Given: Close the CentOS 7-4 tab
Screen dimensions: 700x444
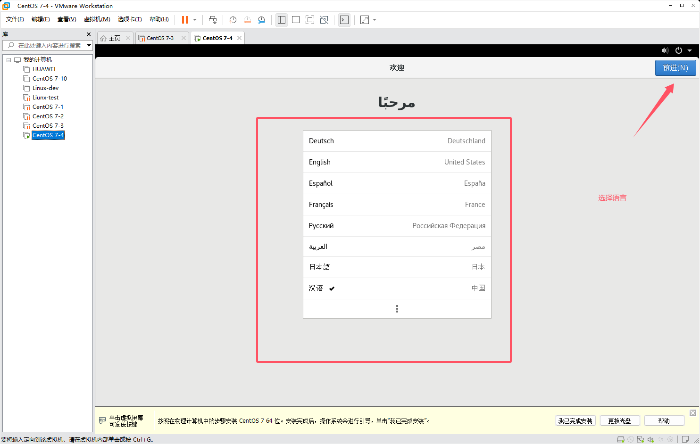Looking at the screenshot, I should point(239,38).
